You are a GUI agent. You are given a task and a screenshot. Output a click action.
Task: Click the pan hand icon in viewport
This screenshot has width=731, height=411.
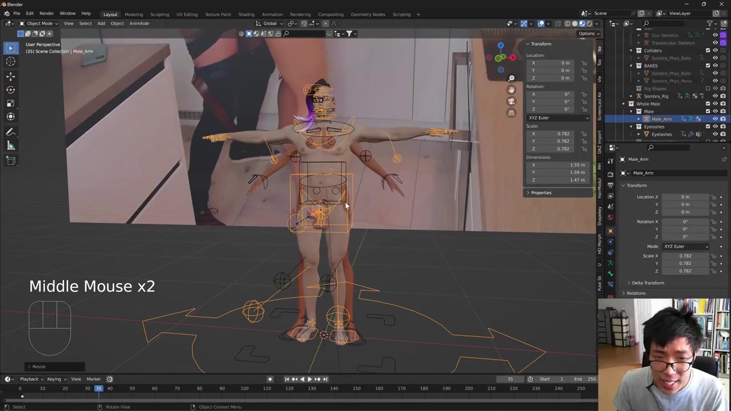(511, 90)
